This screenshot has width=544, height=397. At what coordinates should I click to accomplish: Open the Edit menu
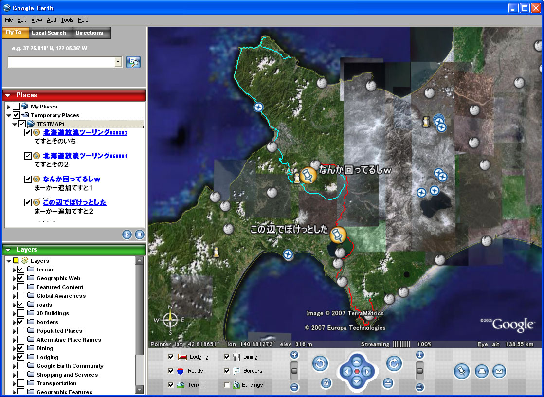pos(22,20)
